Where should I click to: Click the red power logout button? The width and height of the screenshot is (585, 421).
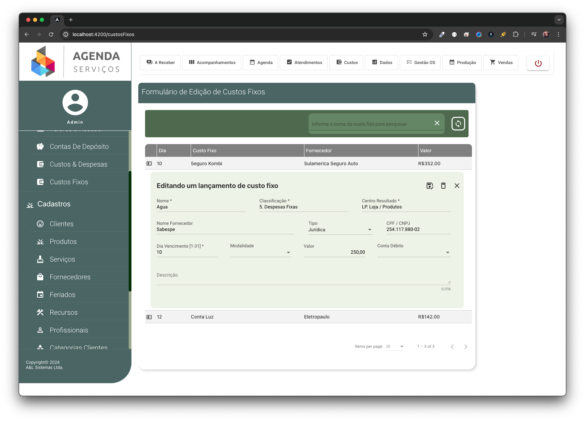coord(538,63)
